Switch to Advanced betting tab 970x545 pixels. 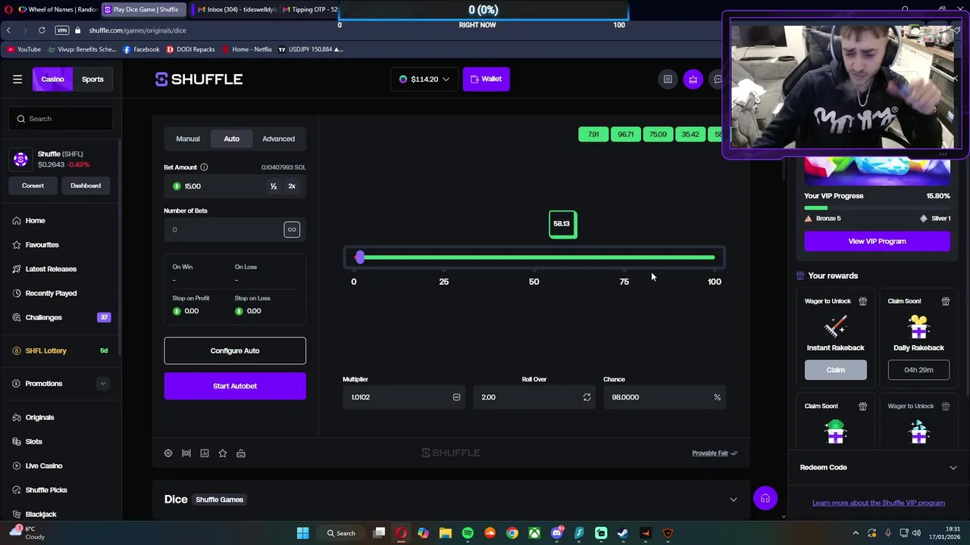tap(278, 139)
